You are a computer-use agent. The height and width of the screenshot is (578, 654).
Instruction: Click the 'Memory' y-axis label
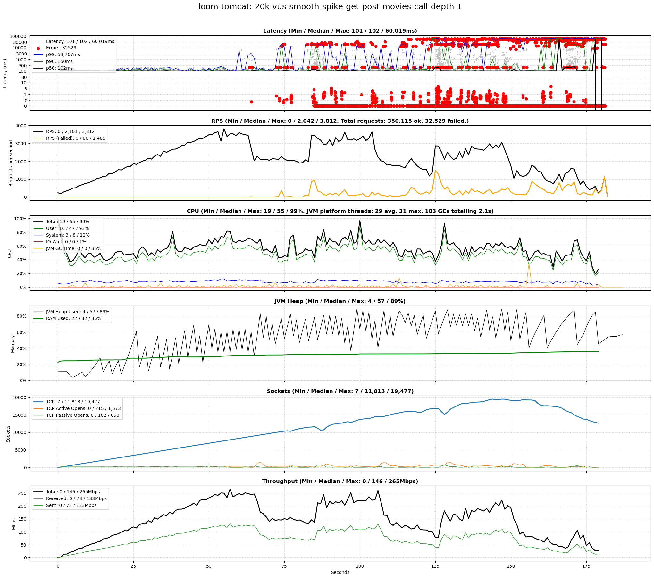pos(13,344)
